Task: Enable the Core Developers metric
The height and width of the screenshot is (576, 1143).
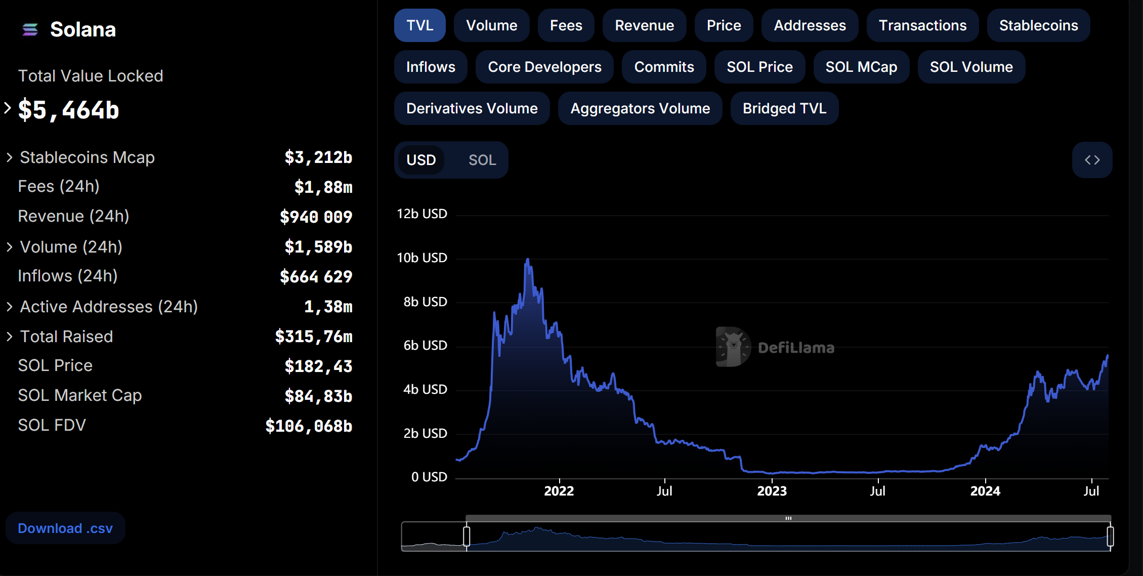Action: (545, 67)
